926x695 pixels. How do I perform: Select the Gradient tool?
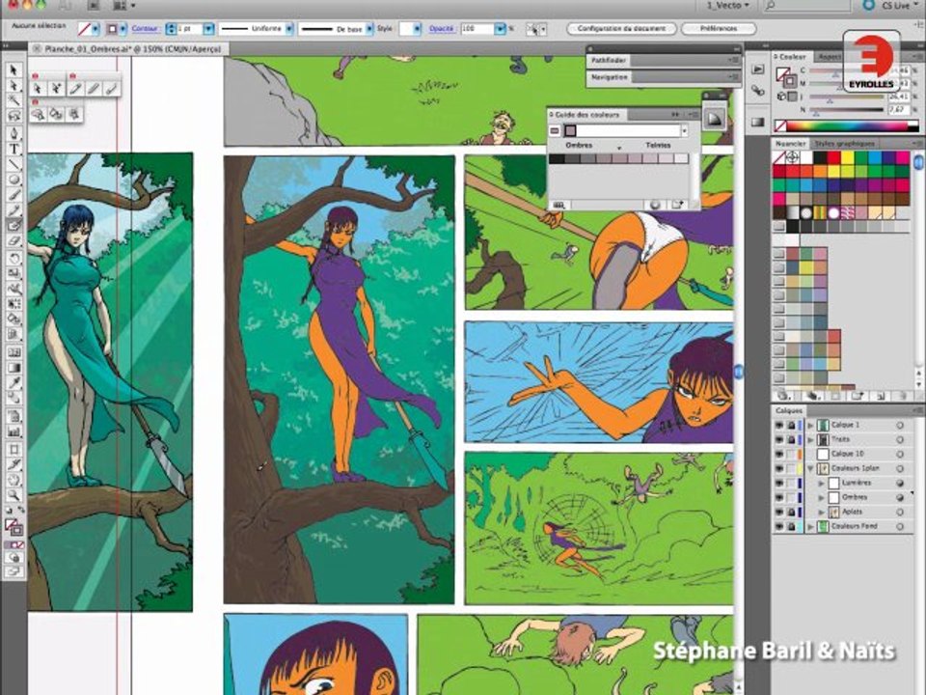pos(14,368)
